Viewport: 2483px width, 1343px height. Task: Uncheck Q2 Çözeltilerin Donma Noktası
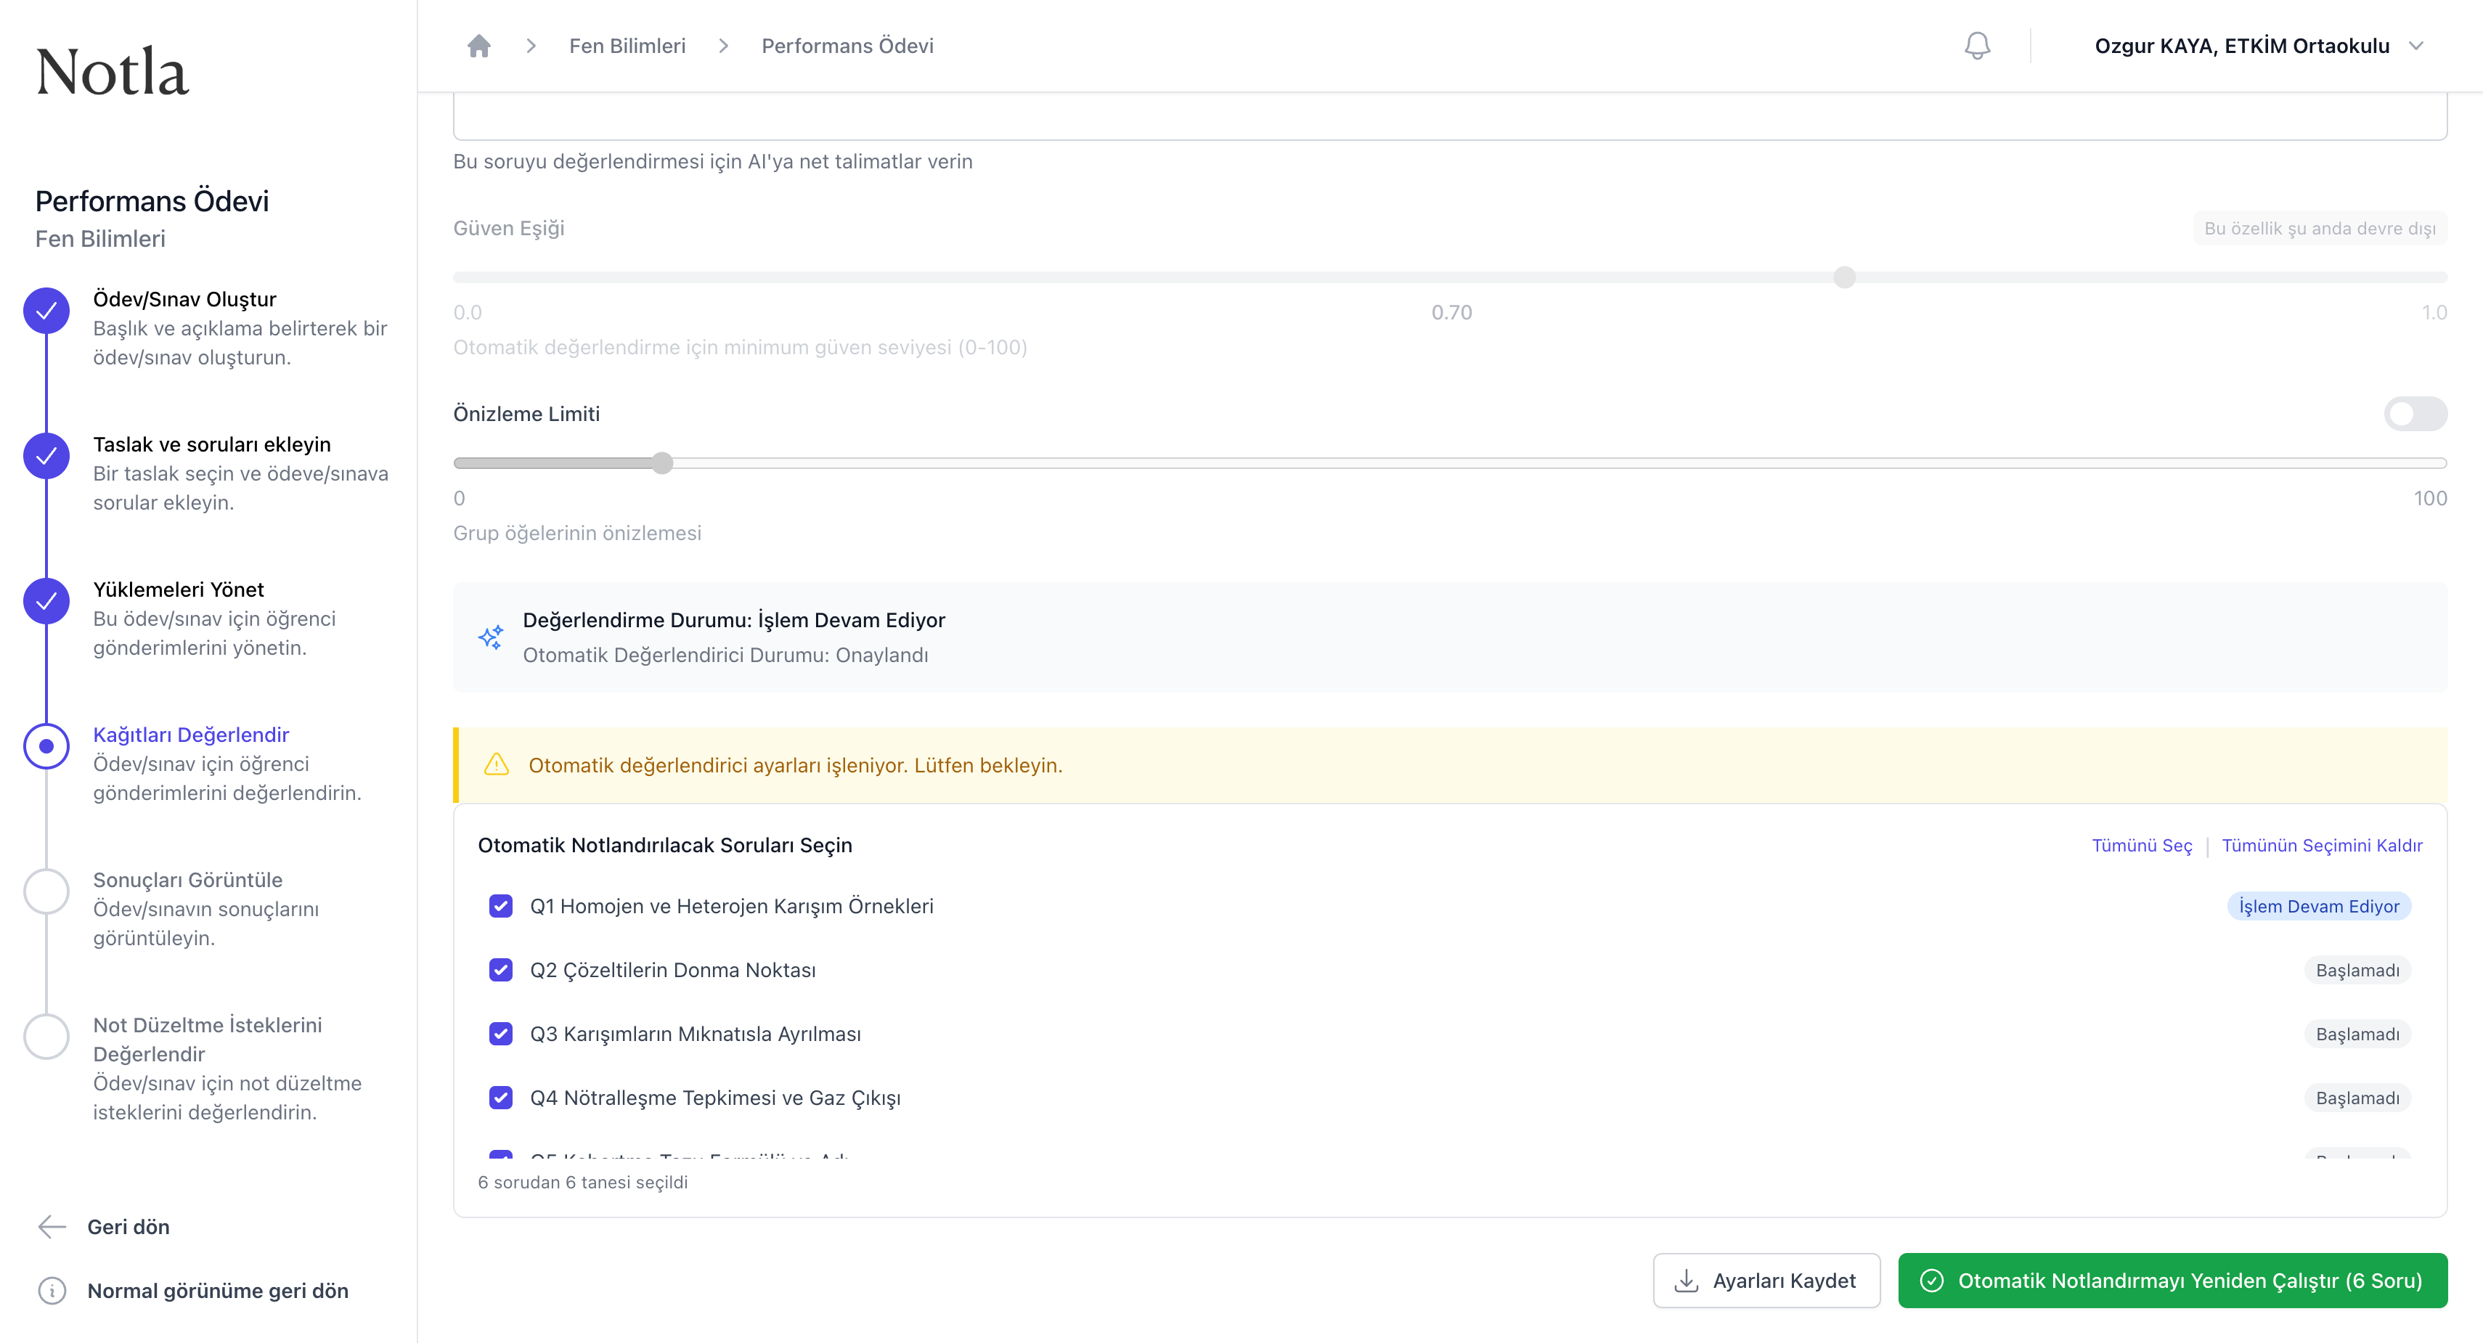pos(500,970)
